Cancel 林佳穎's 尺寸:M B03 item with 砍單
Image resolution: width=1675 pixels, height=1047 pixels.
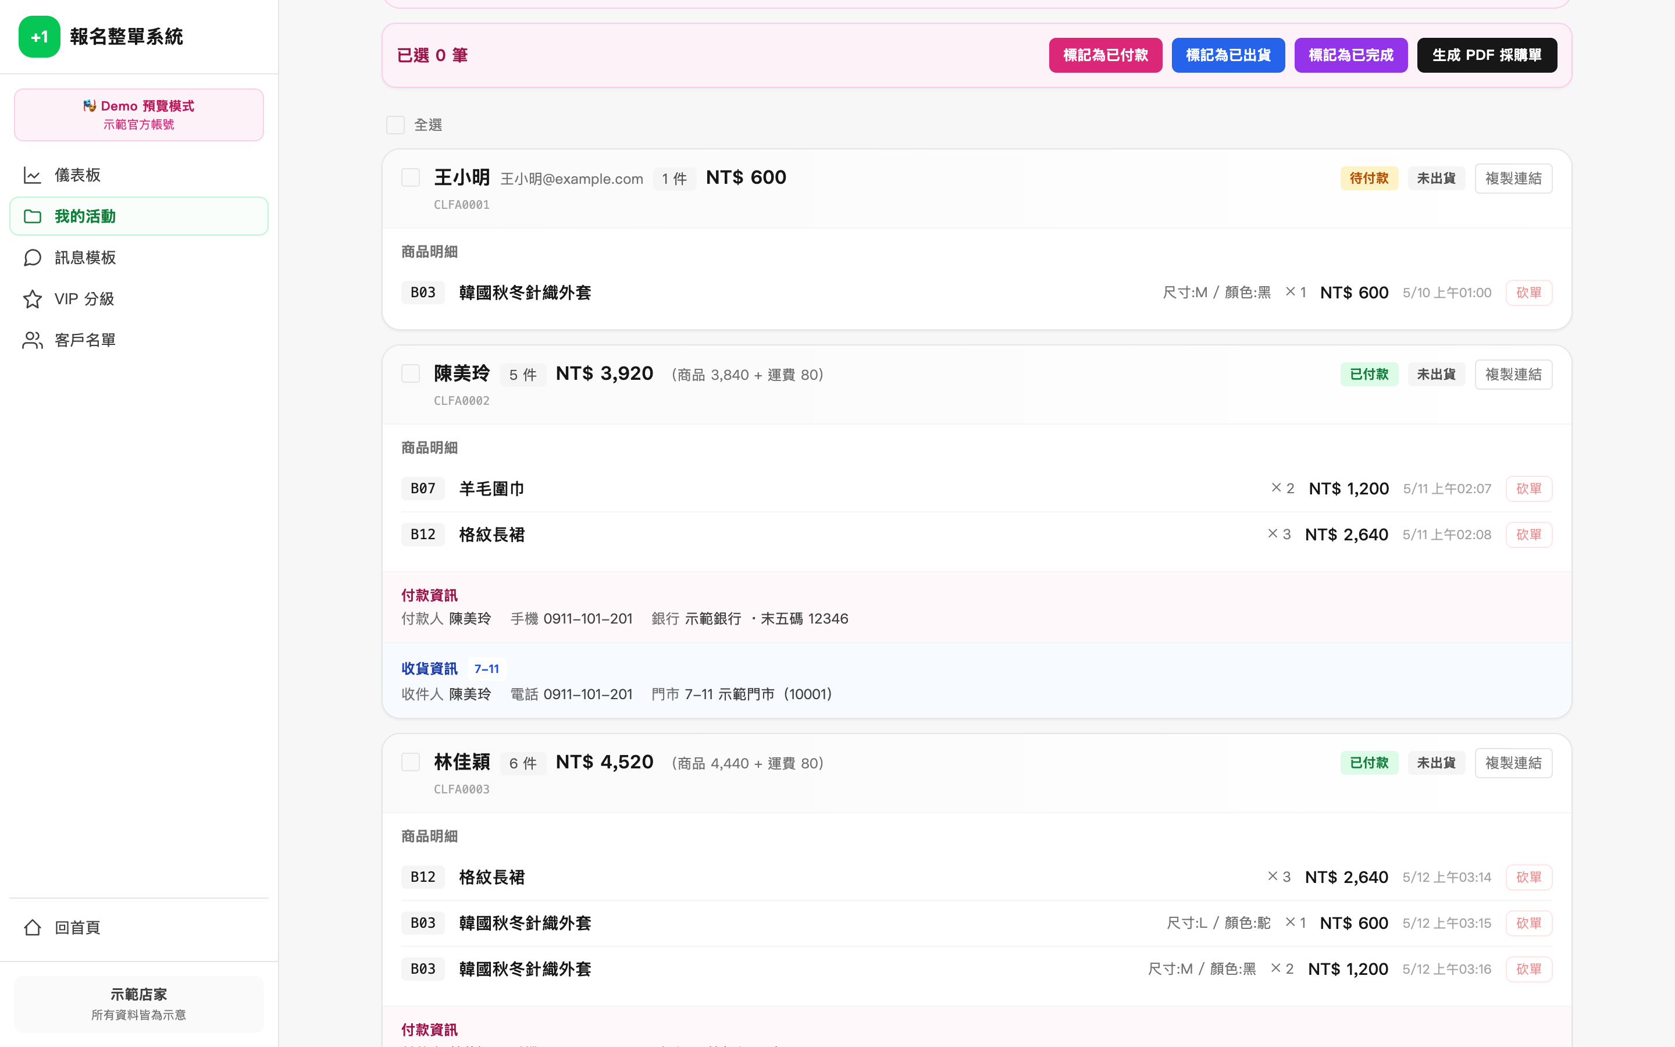[1529, 970]
